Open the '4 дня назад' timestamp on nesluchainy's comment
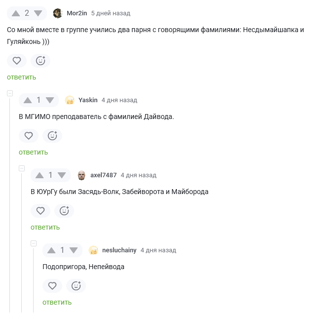The width and height of the screenshot is (329, 316). click(158, 250)
